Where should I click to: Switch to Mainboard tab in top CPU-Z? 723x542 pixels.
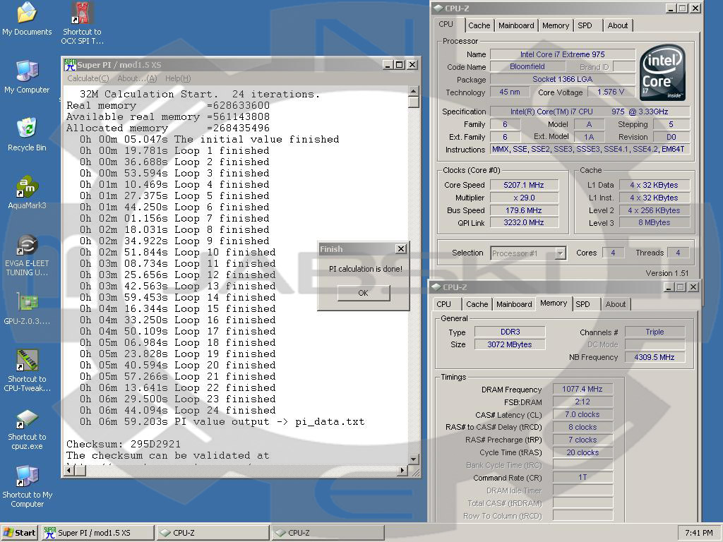tap(516, 25)
